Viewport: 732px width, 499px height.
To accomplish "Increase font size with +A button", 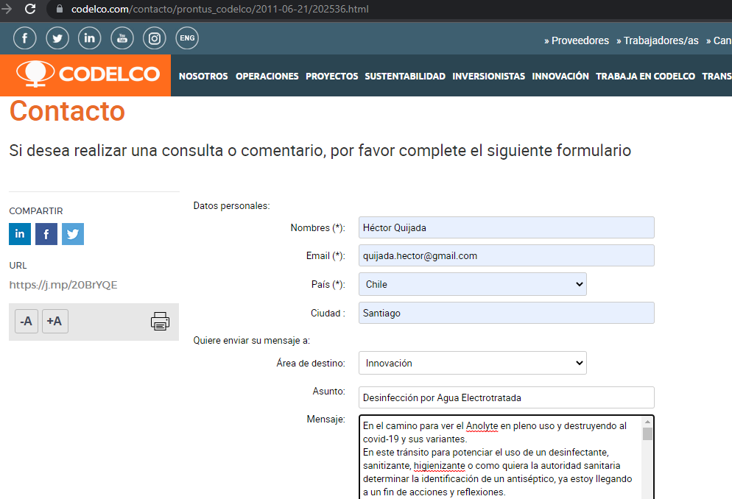I will coord(54,322).
